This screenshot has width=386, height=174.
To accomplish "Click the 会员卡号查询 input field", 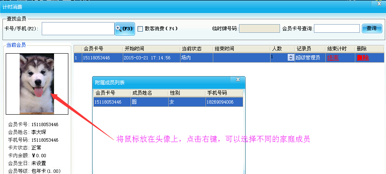I will 337,29.
